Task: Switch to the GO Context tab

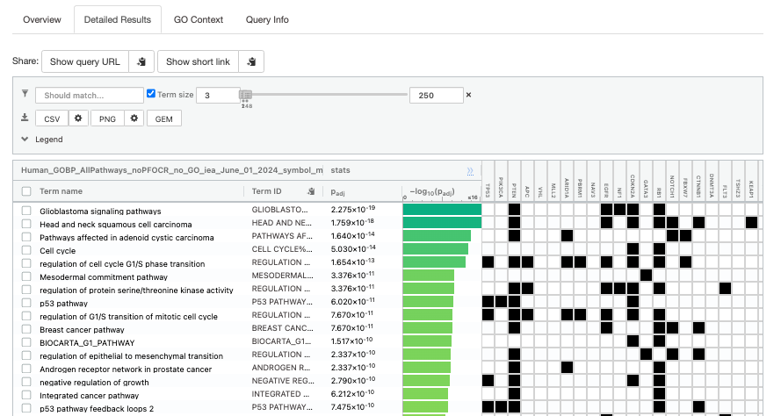Action: [198, 19]
